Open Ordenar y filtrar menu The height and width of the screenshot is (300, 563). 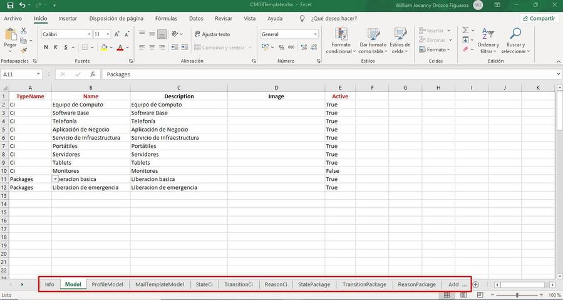[x=488, y=41]
